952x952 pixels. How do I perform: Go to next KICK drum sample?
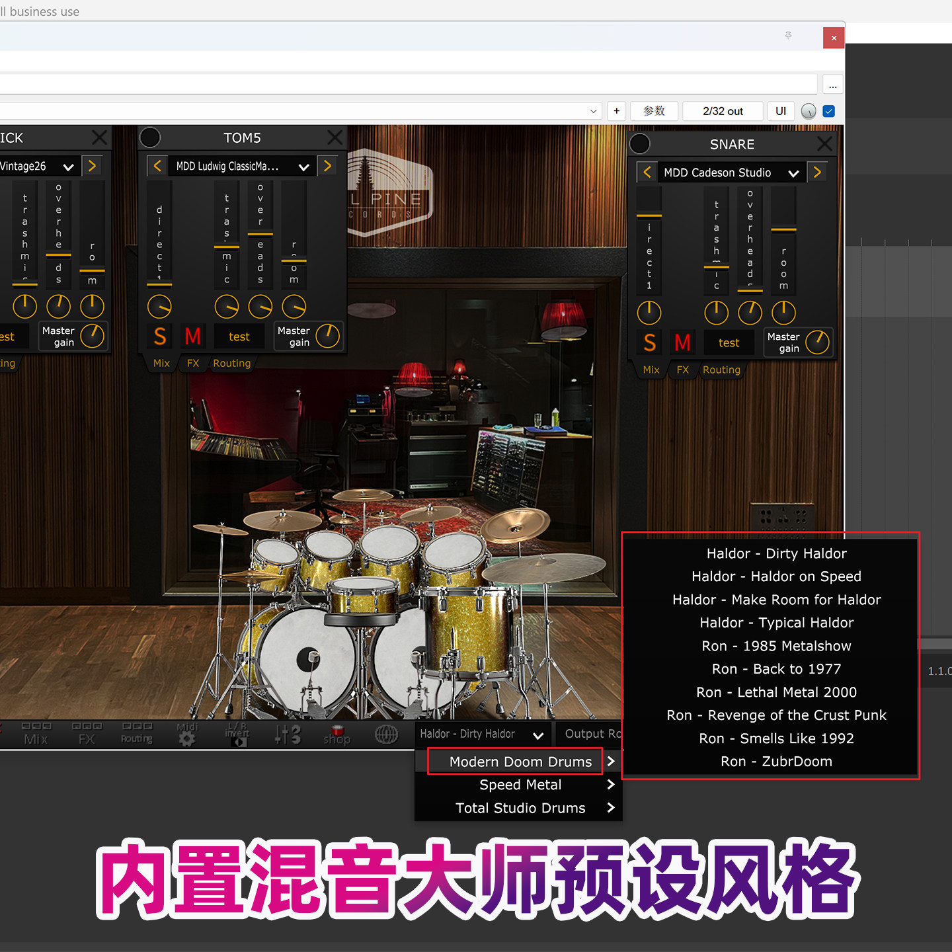tap(92, 166)
